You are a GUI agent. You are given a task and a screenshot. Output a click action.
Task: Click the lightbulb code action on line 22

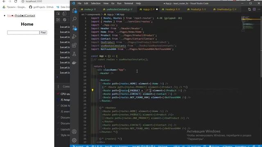point(93,90)
